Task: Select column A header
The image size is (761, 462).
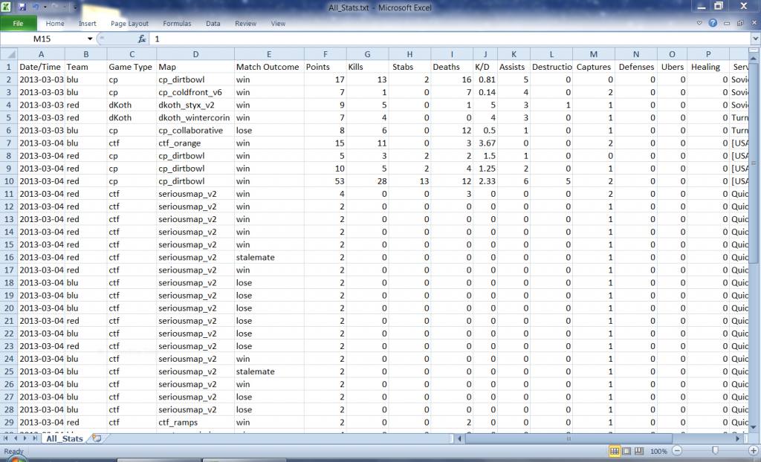Action: click(42, 54)
